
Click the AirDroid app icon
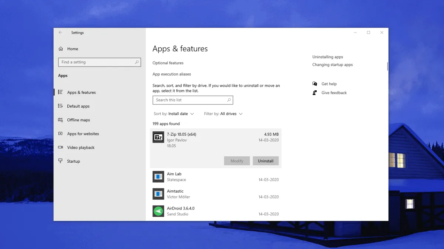(x=158, y=211)
